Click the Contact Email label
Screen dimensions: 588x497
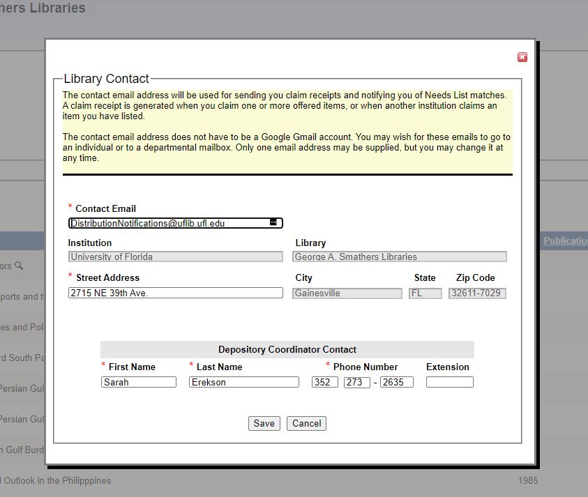coord(106,209)
